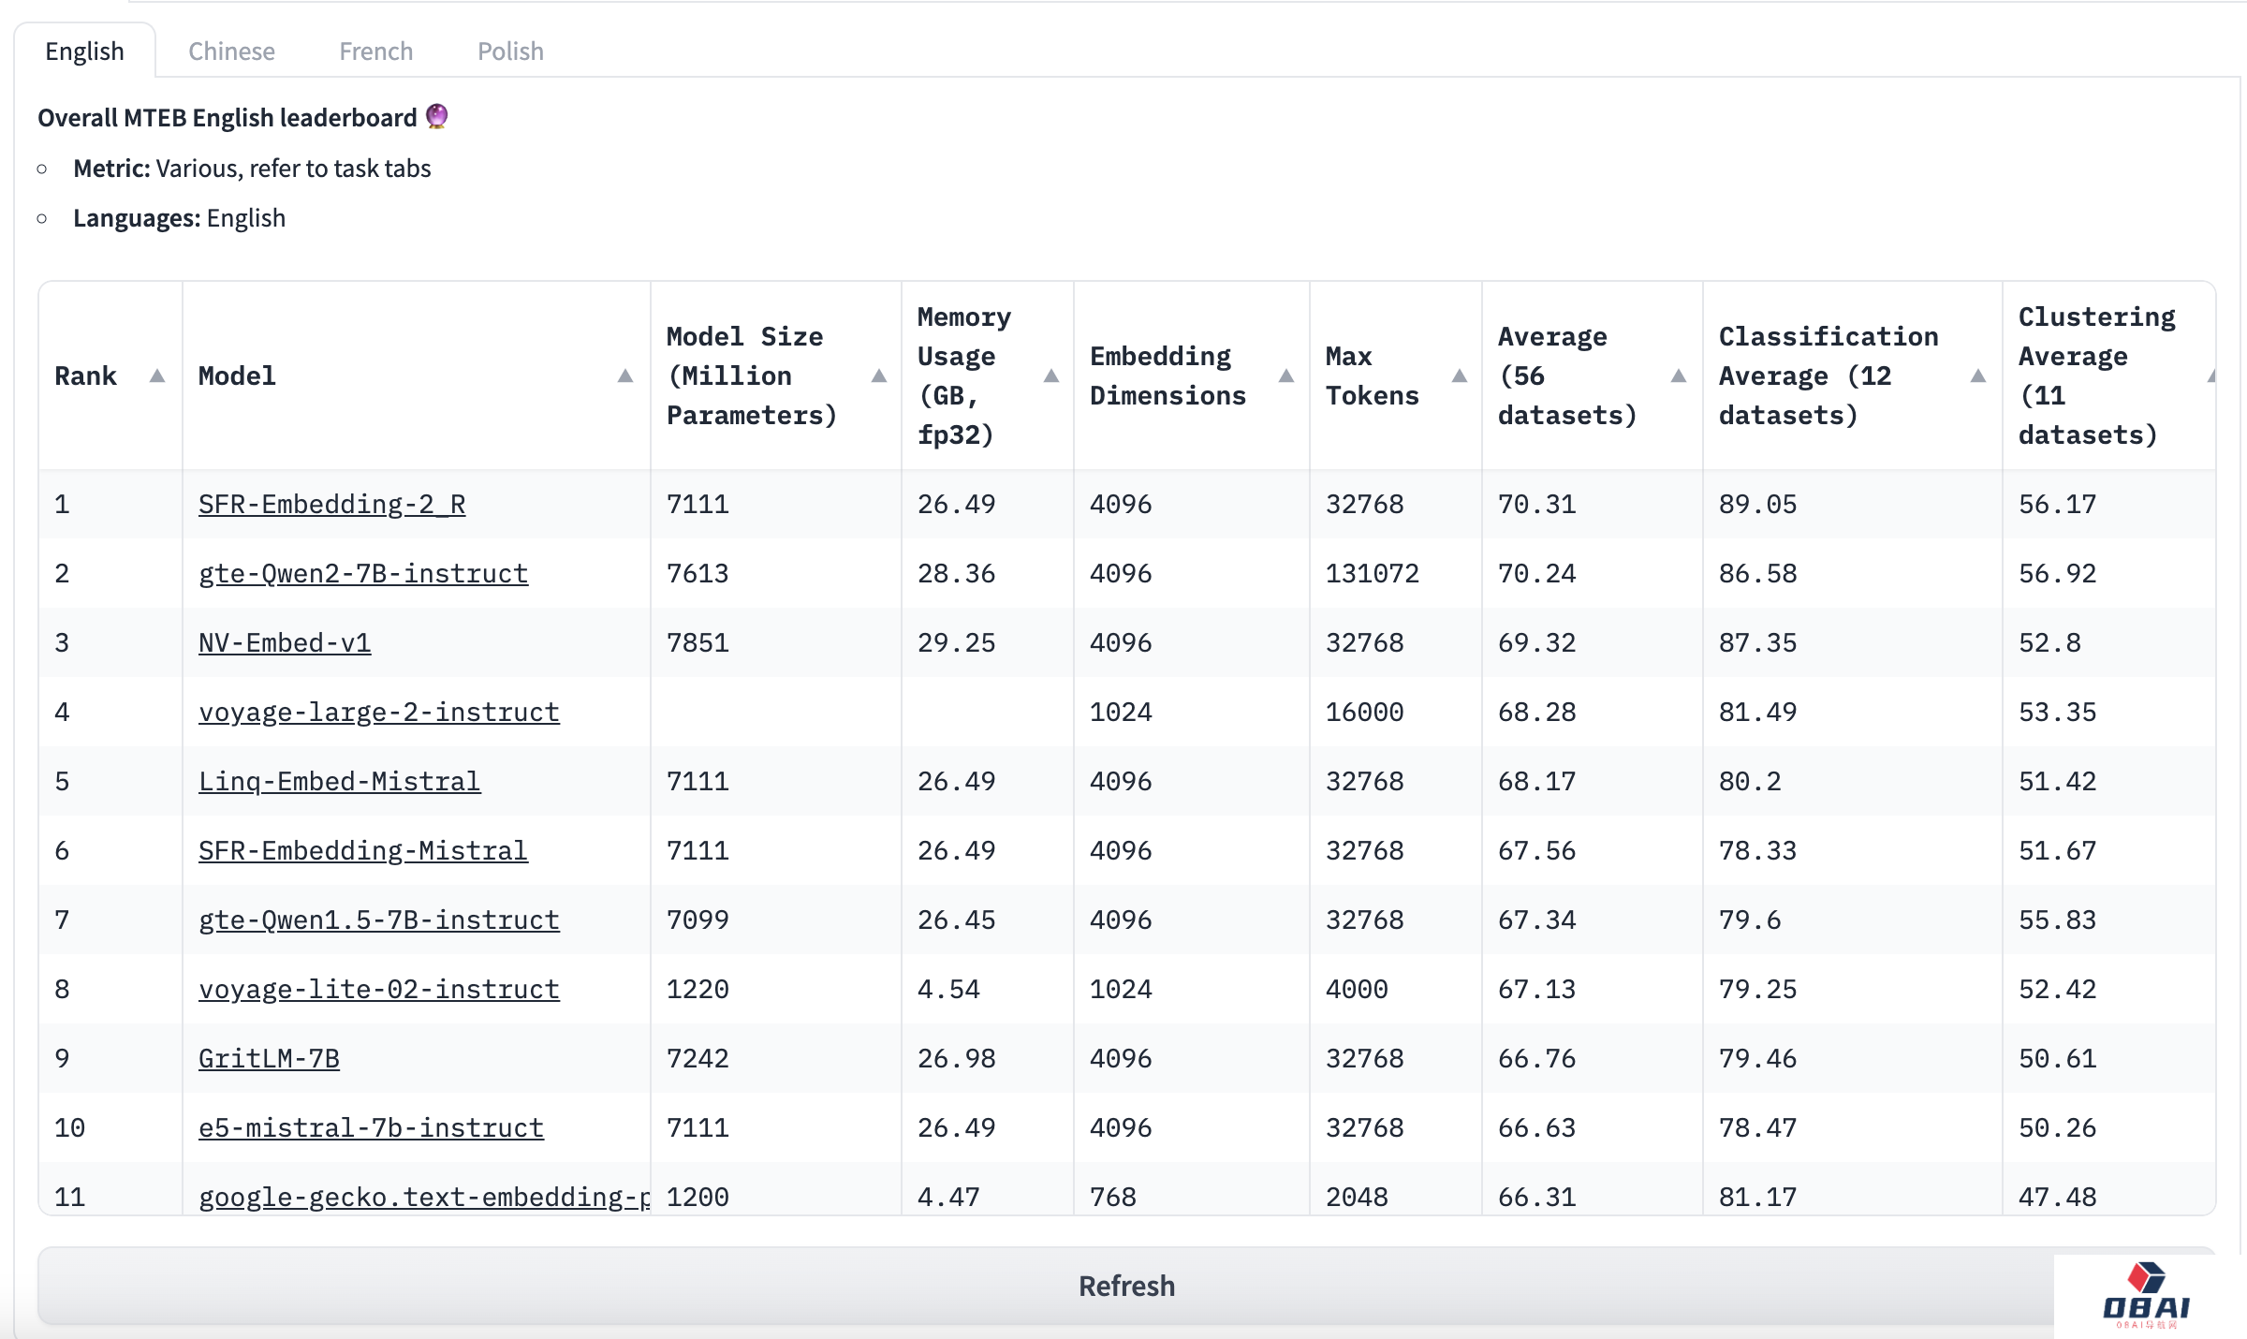Sort table by Rank column arrow
The image size is (2247, 1339).
point(157,375)
